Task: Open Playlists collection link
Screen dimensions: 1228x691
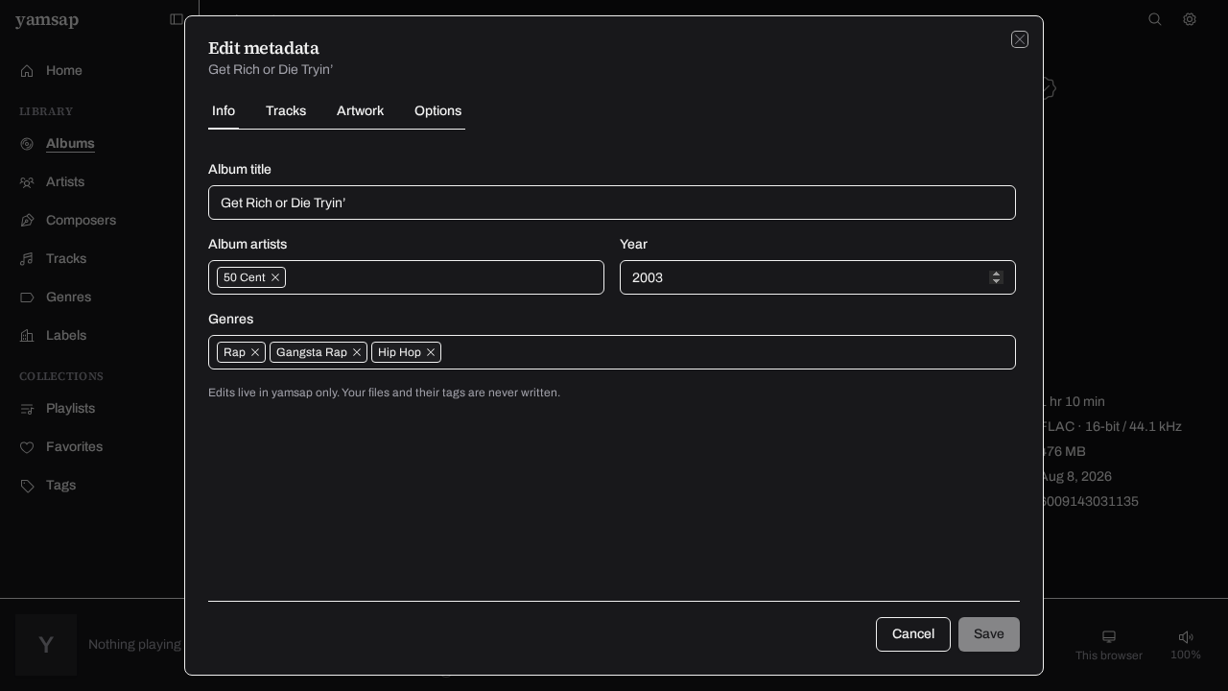Action: tap(70, 409)
